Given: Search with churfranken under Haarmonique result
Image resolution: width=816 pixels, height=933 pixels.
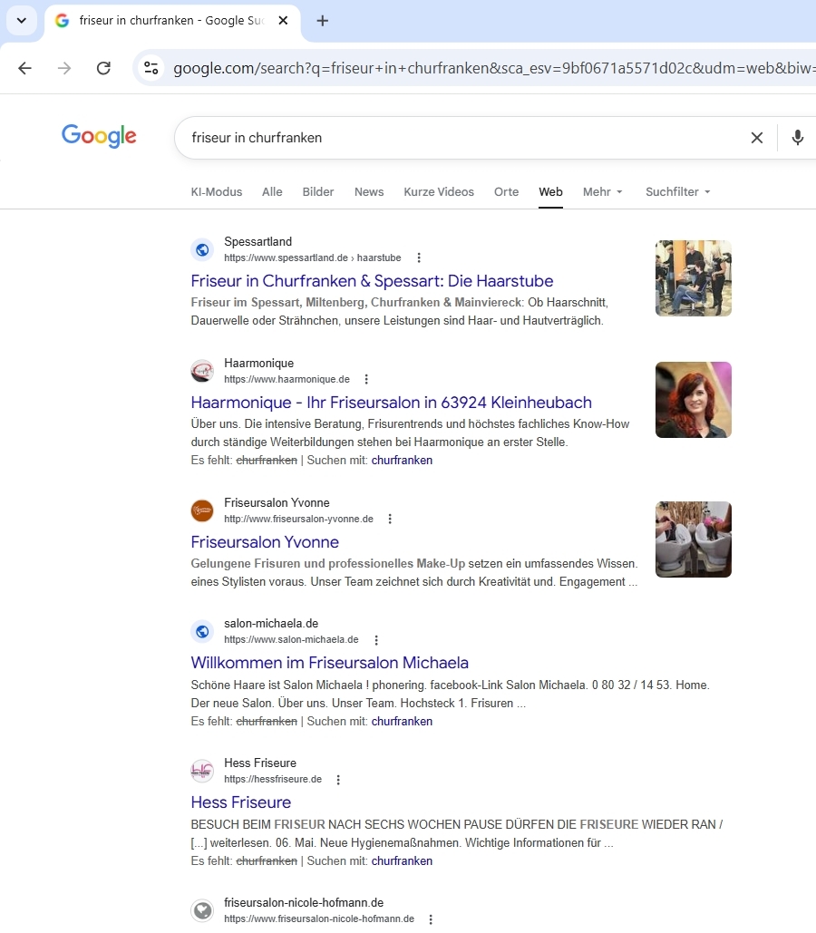Looking at the screenshot, I should [x=402, y=461].
